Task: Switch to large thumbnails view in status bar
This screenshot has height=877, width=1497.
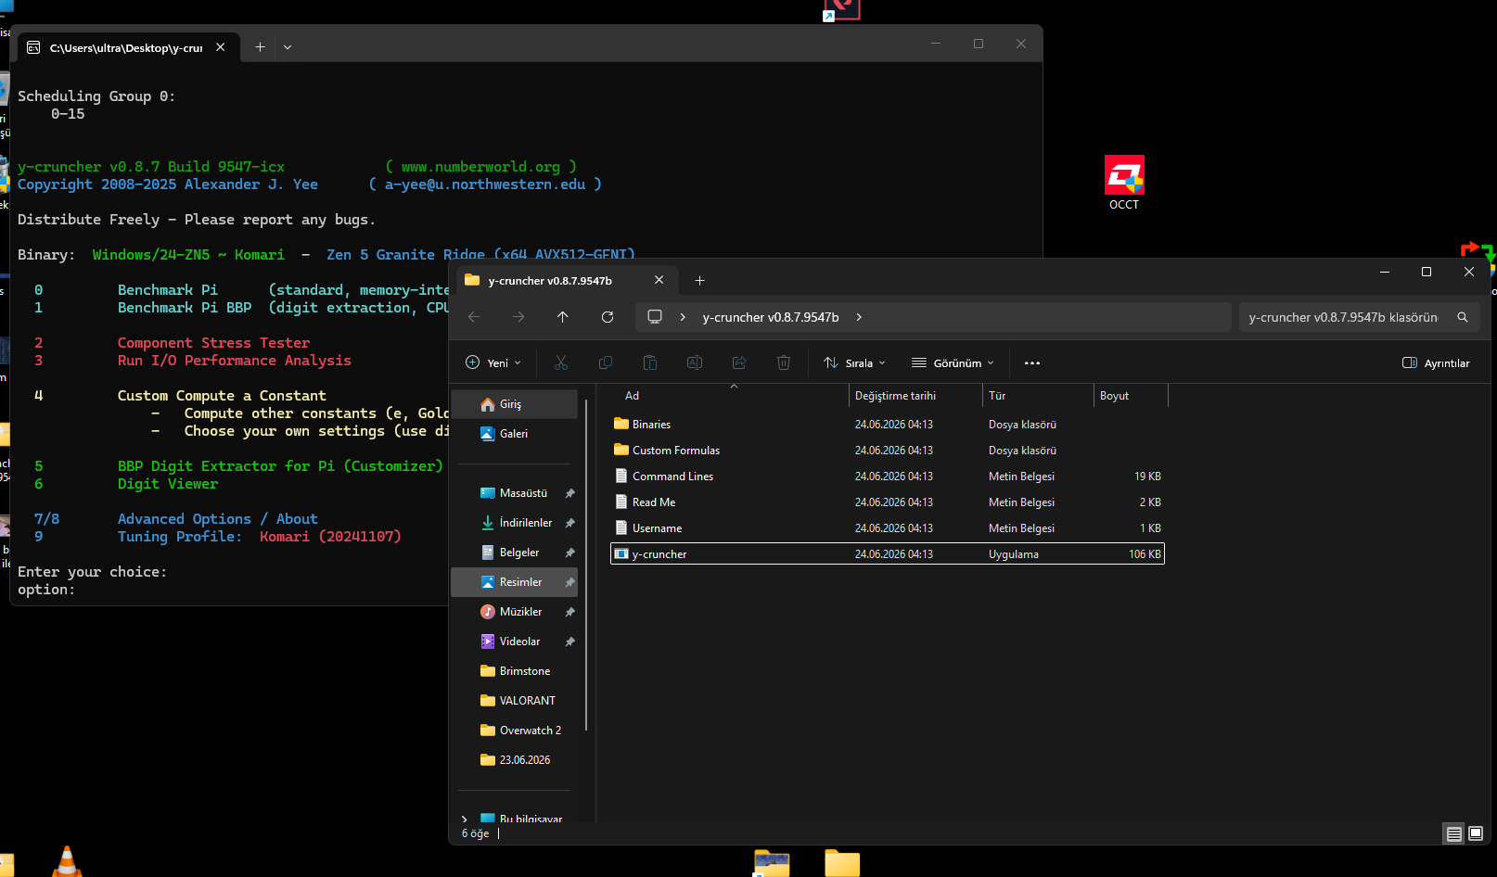Action: pyautogui.click(x=1476, y=833)
